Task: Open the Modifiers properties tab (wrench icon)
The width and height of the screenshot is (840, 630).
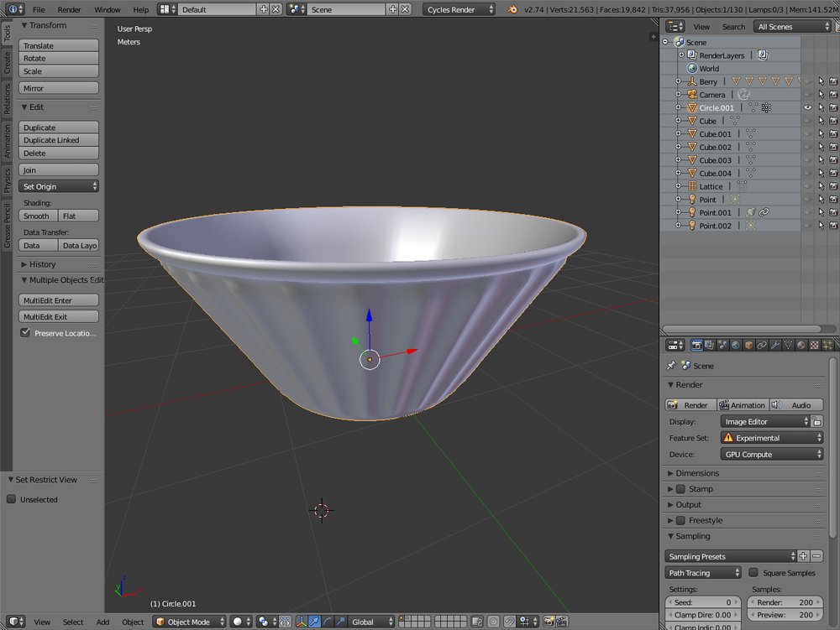Action: pyautogui.click(x=775, y=345)
